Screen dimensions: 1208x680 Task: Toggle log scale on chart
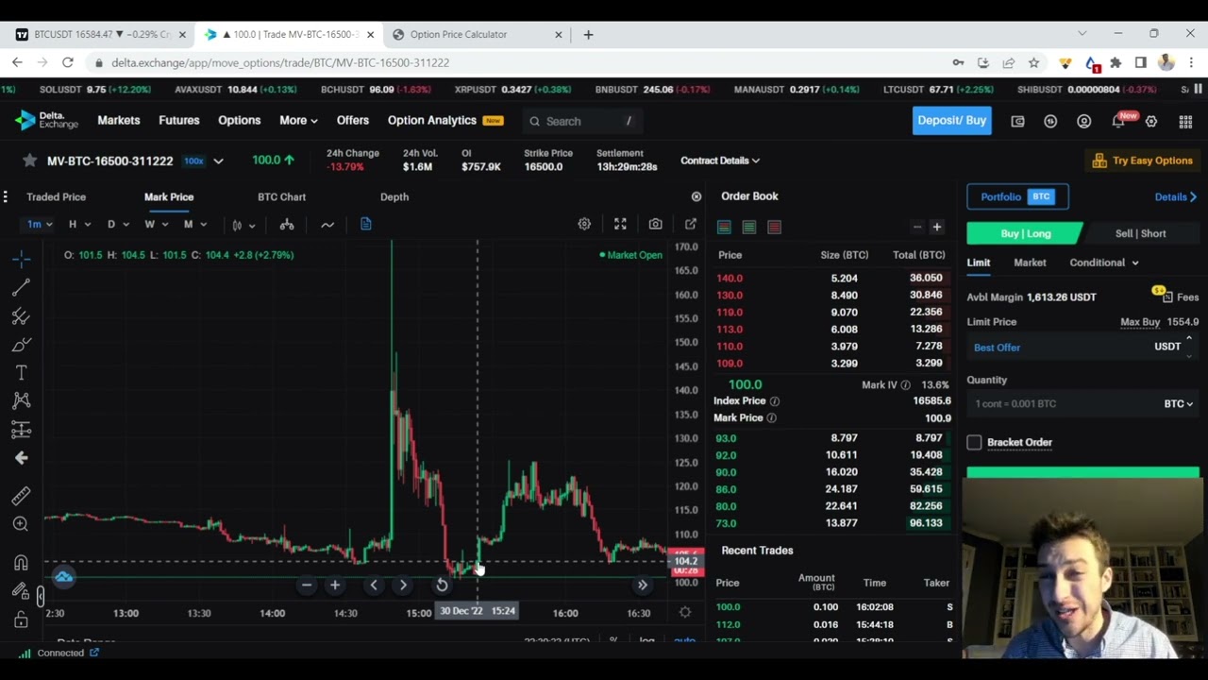click(x=646, y=641)
